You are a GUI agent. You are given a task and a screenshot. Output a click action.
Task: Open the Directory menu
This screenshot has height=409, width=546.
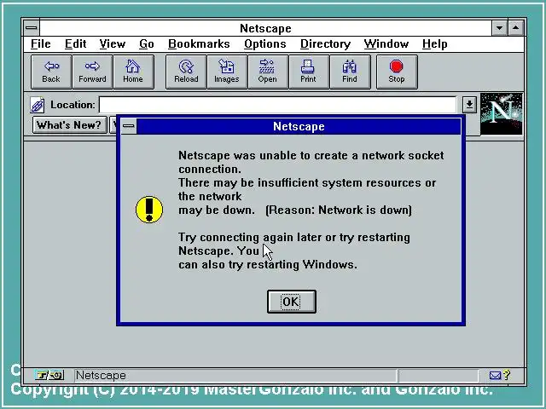tap(325, 43)
